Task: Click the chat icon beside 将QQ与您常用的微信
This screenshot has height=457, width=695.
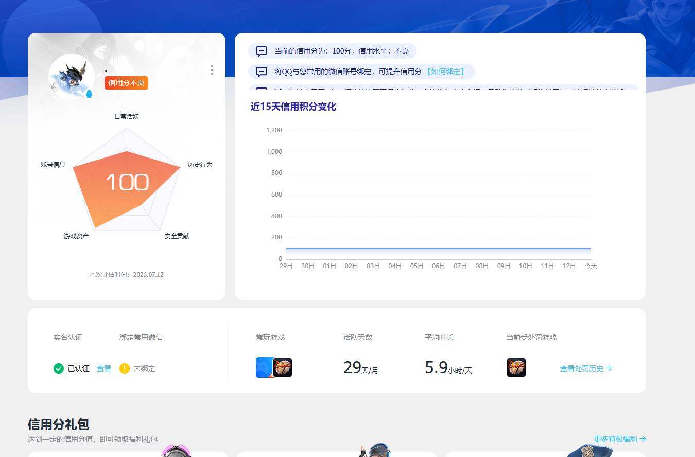Action: coord(262,72)
